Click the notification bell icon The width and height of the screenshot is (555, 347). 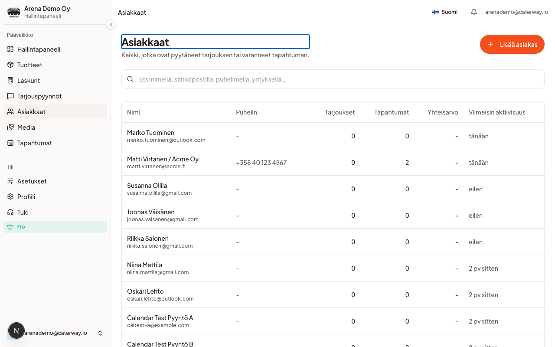474,12
